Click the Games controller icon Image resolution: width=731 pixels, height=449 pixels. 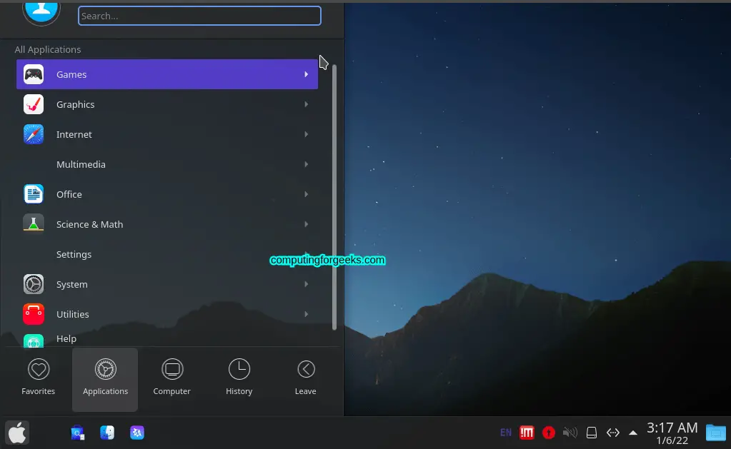(x=34, y=74)
